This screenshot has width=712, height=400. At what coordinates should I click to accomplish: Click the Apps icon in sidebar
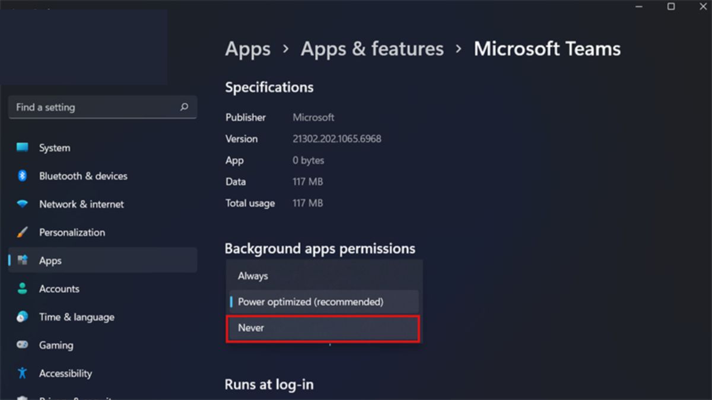[23, 260]
